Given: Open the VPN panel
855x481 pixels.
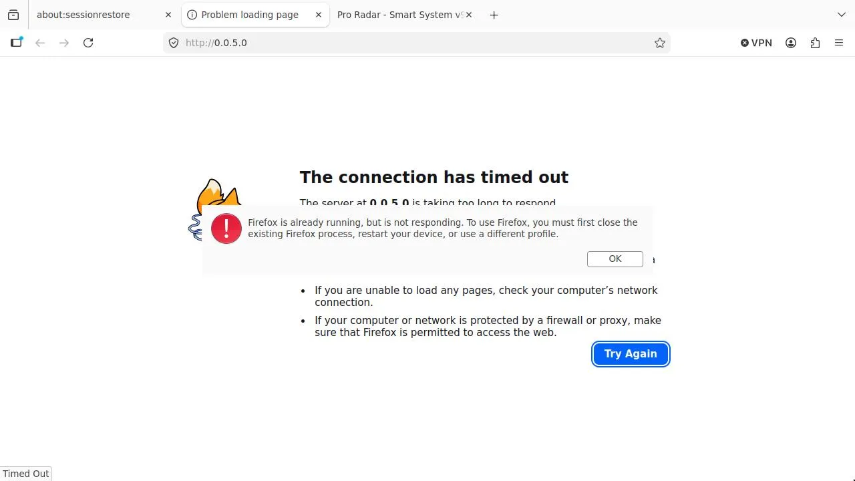Looking at the screenshot, I should tap(756, 43).
